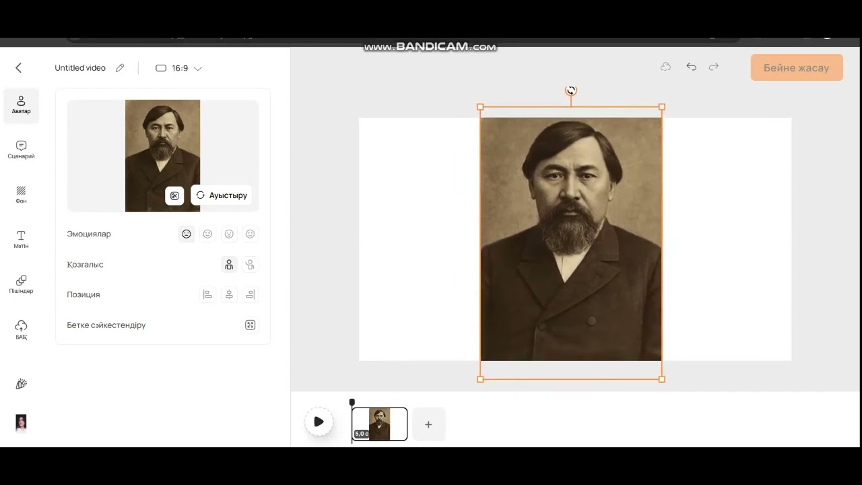Click the remove background scissors icon
The width and height of the screenshot is (862, 485).
pos(174,195)
